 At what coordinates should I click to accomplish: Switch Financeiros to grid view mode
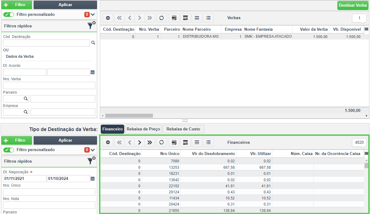click(x=197, y=142)
